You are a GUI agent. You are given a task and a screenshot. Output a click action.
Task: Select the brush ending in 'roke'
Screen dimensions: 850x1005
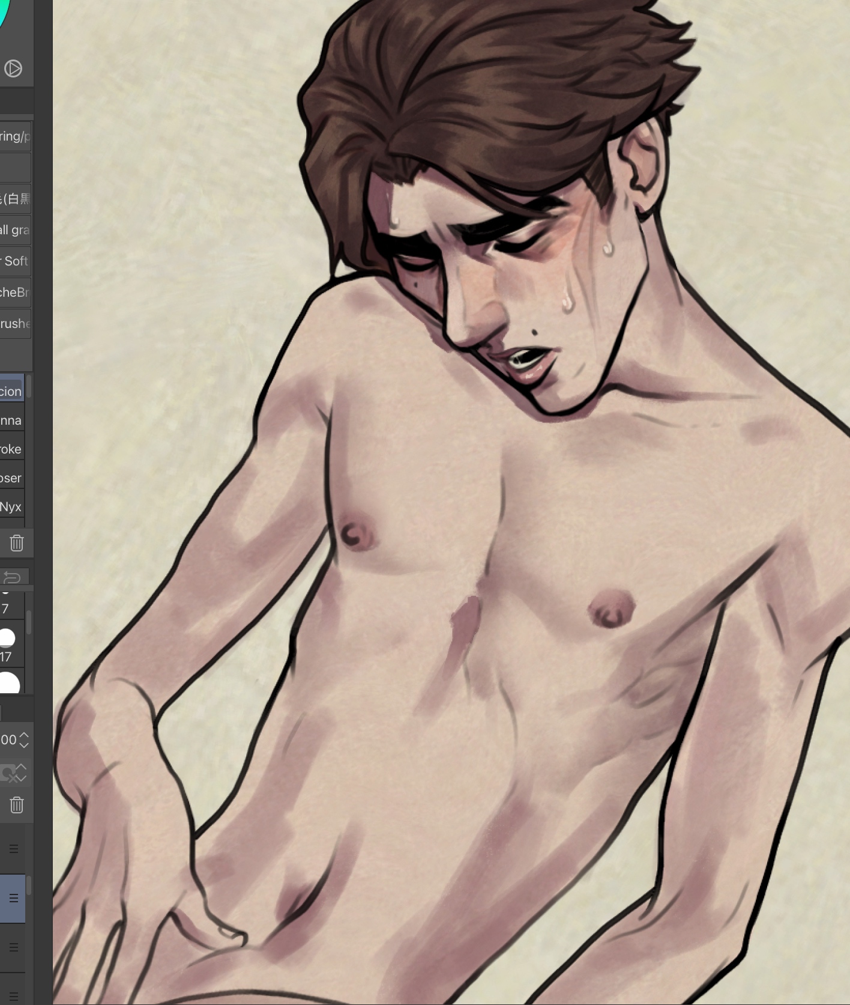[11, 449]
